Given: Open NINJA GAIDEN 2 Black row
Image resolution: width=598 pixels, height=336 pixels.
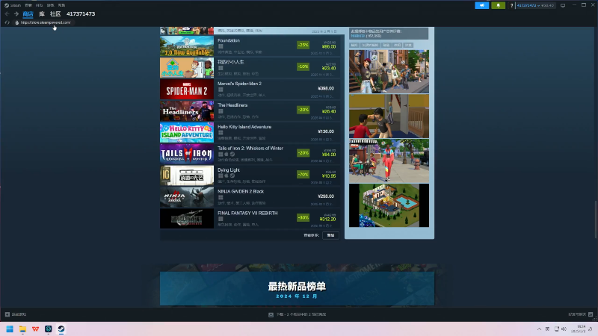Looking at the screenshot, I should click(x=250, y=197).
